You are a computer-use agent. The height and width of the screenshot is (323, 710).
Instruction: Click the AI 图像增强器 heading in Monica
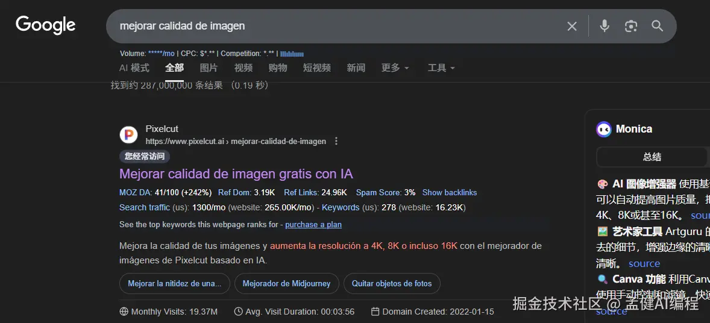(644, 184)
